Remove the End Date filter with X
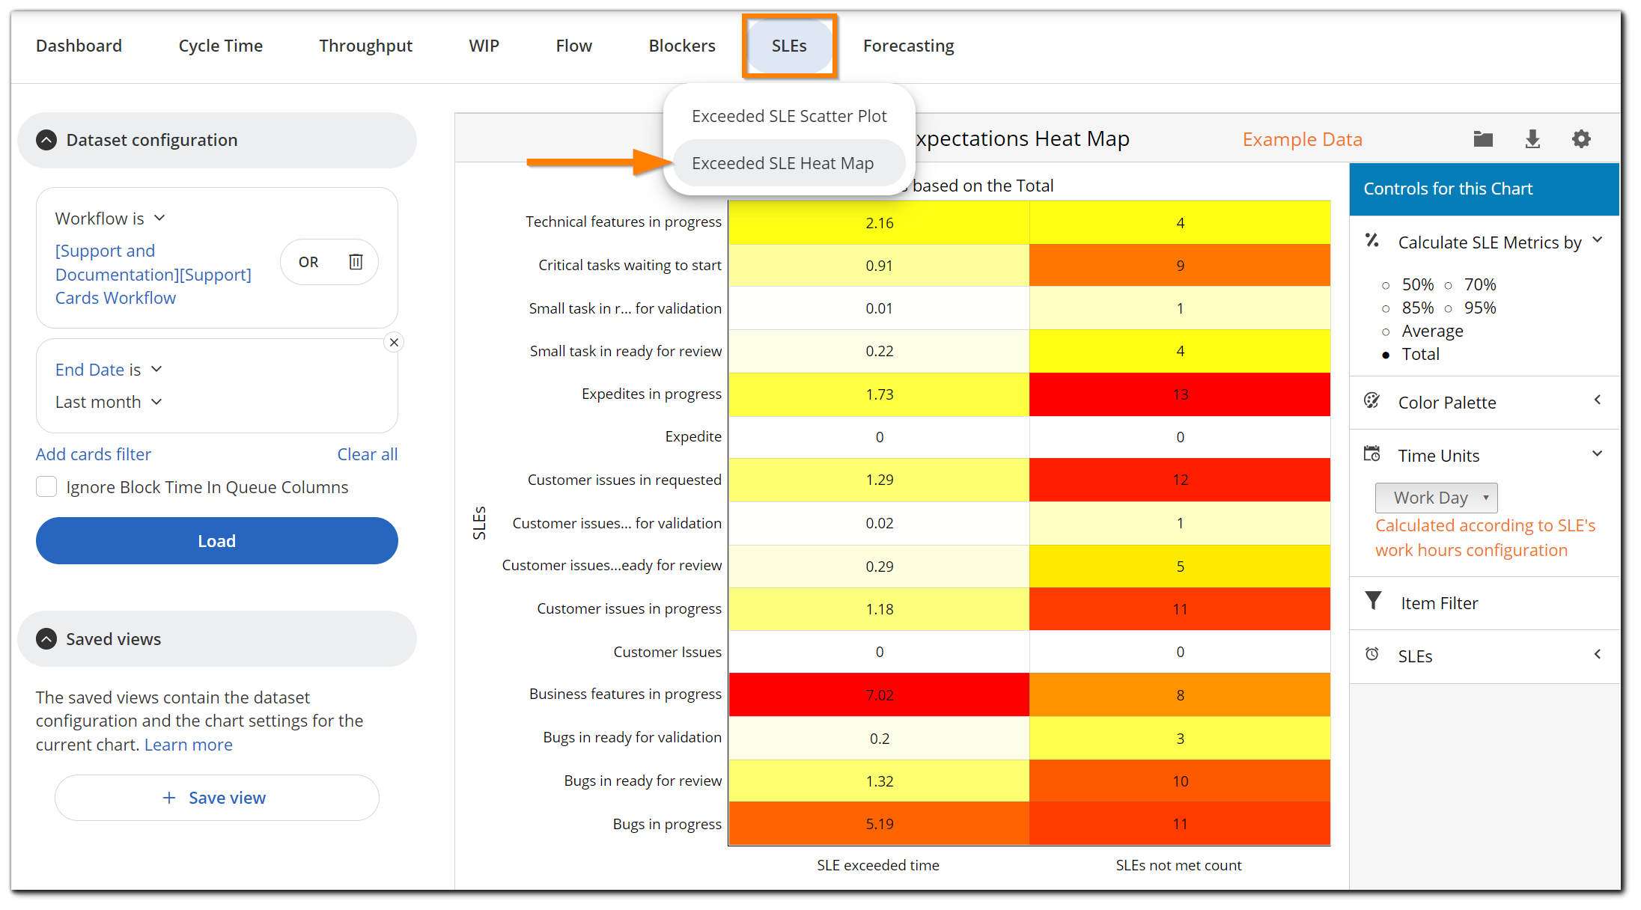Viewport: 1641px width, 910px height. point(394,342)
